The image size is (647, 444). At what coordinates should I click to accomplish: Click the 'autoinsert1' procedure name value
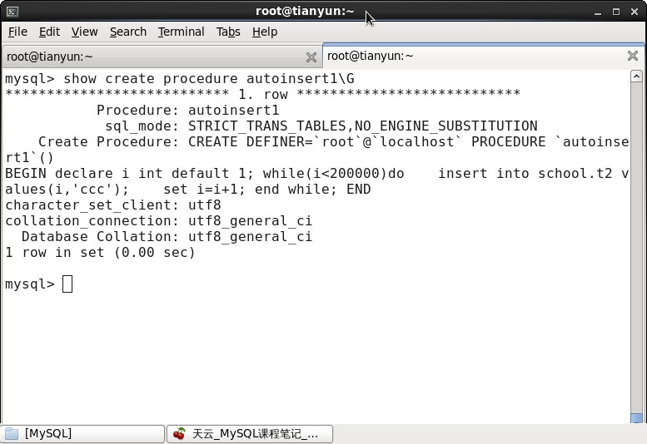tap(233, 111)
